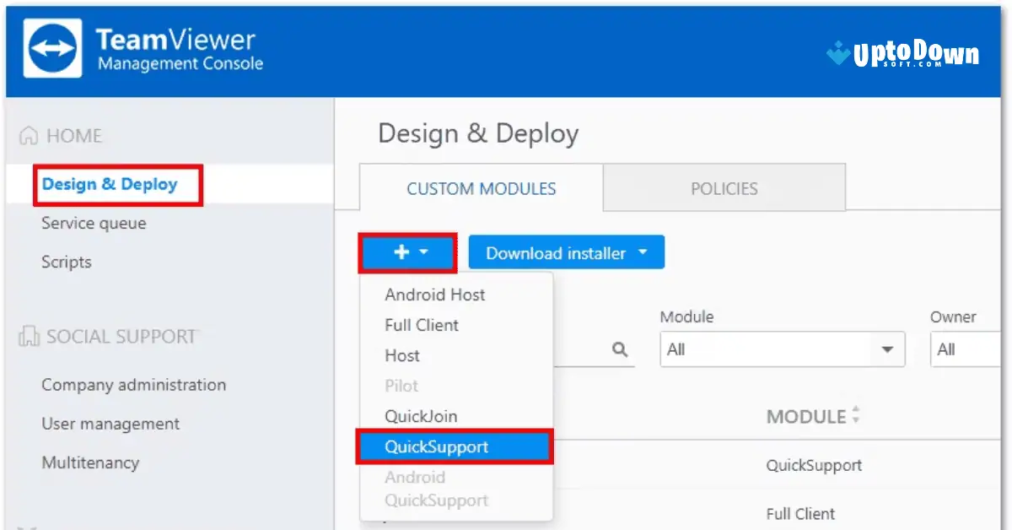Open Service queue in the sidebar

coord(93,223)
